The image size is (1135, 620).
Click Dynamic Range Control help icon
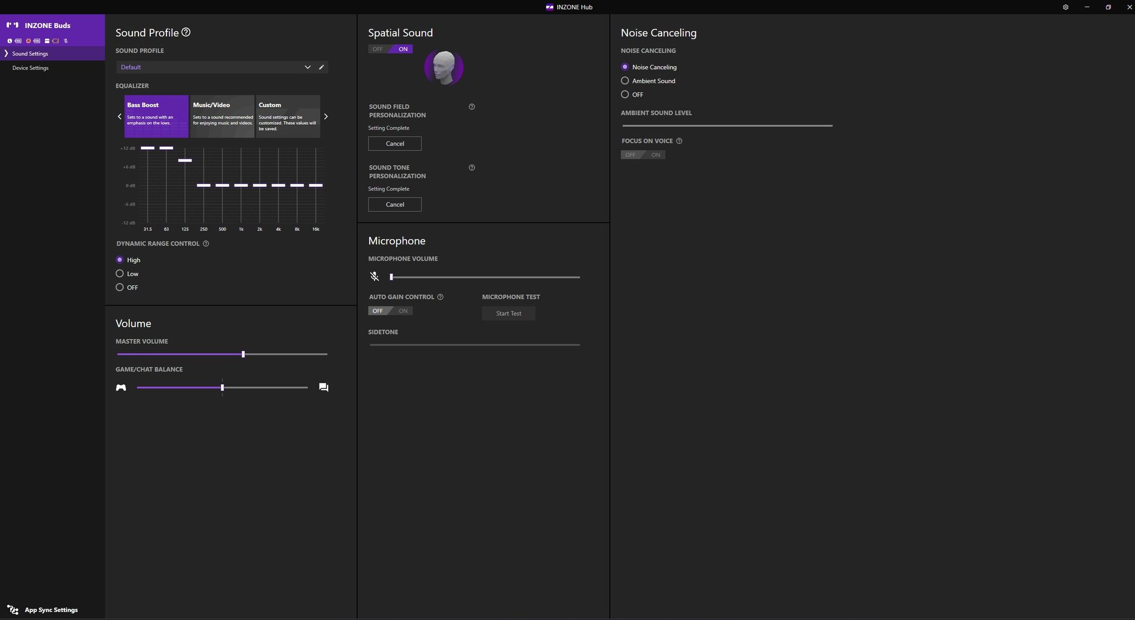[x=206, y=244]
